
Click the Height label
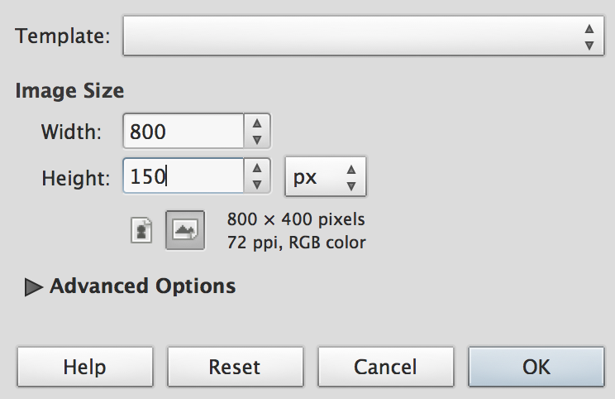[74, 176]
